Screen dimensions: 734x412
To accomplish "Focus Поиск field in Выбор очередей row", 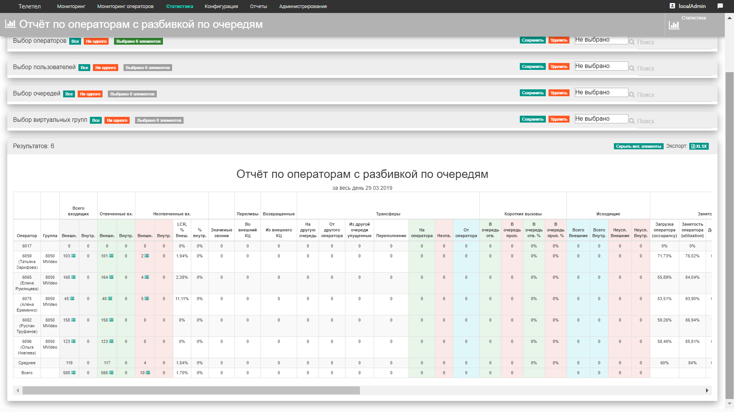I will [x=674, y=95].
